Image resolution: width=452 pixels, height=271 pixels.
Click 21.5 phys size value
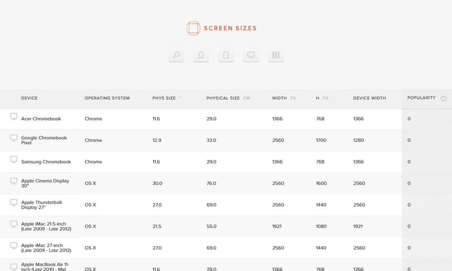[x=157, y=226]
